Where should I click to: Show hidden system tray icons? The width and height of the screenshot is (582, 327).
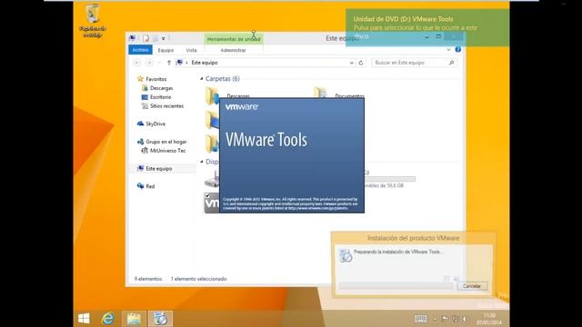click(x=435, y=319)
